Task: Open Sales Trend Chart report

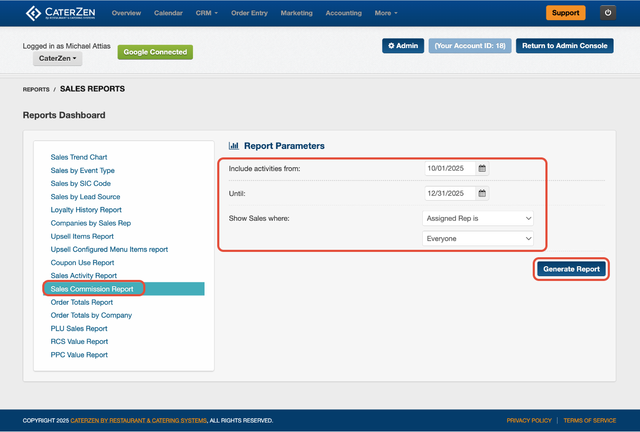Action: tap(79, 157)
